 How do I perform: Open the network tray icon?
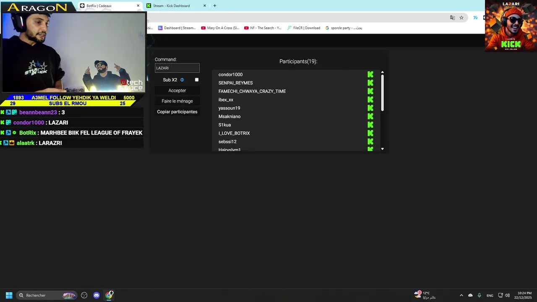coord(500,295)
